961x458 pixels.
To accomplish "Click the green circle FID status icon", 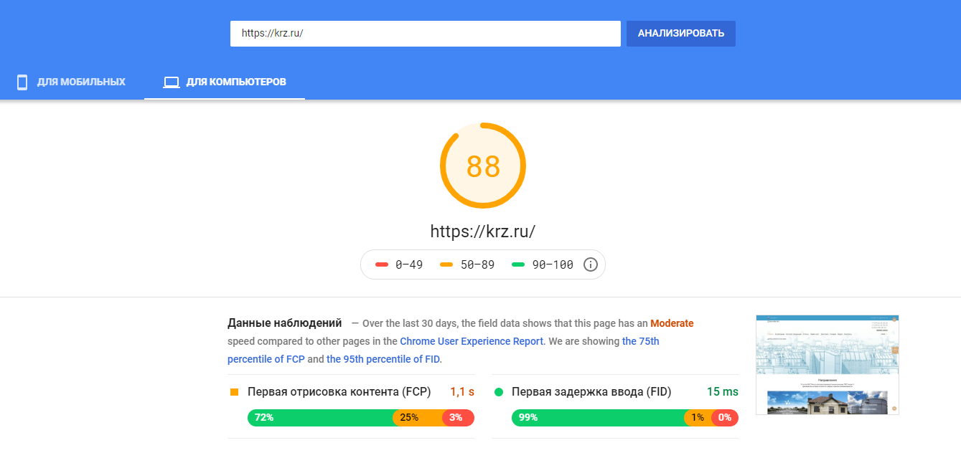I will (x=499, y=392).
